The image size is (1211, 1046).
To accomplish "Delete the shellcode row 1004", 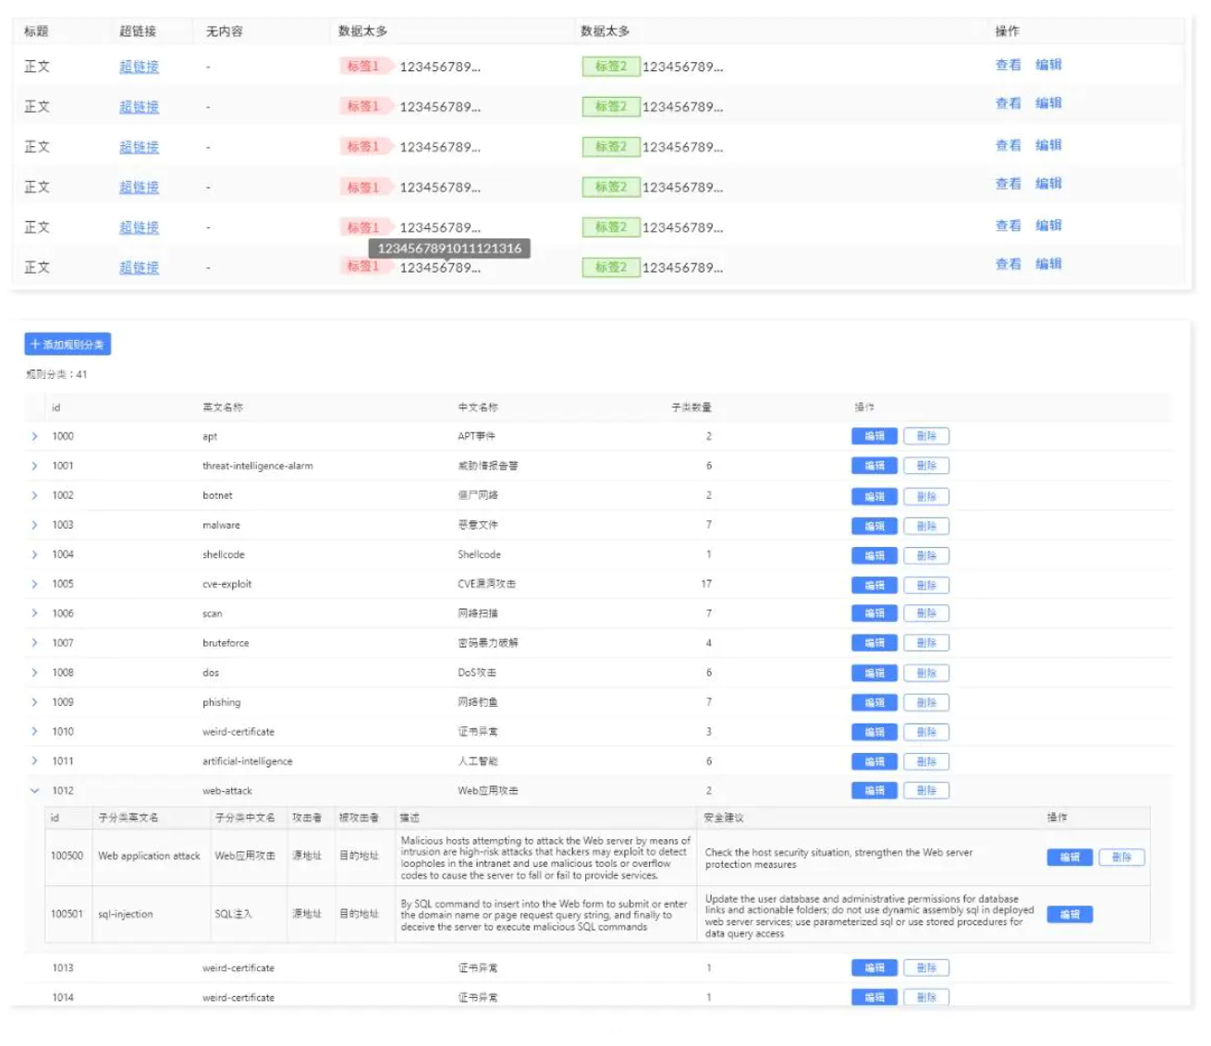I will pos(926,555).
